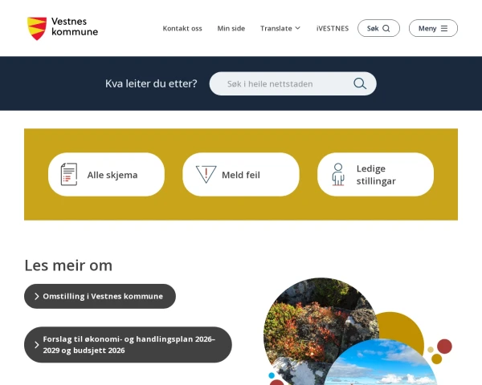The height and width of the screenshot is (385, 482).
Task: Click the magnifier icon in site search field
Action: (x=360, y=83)
